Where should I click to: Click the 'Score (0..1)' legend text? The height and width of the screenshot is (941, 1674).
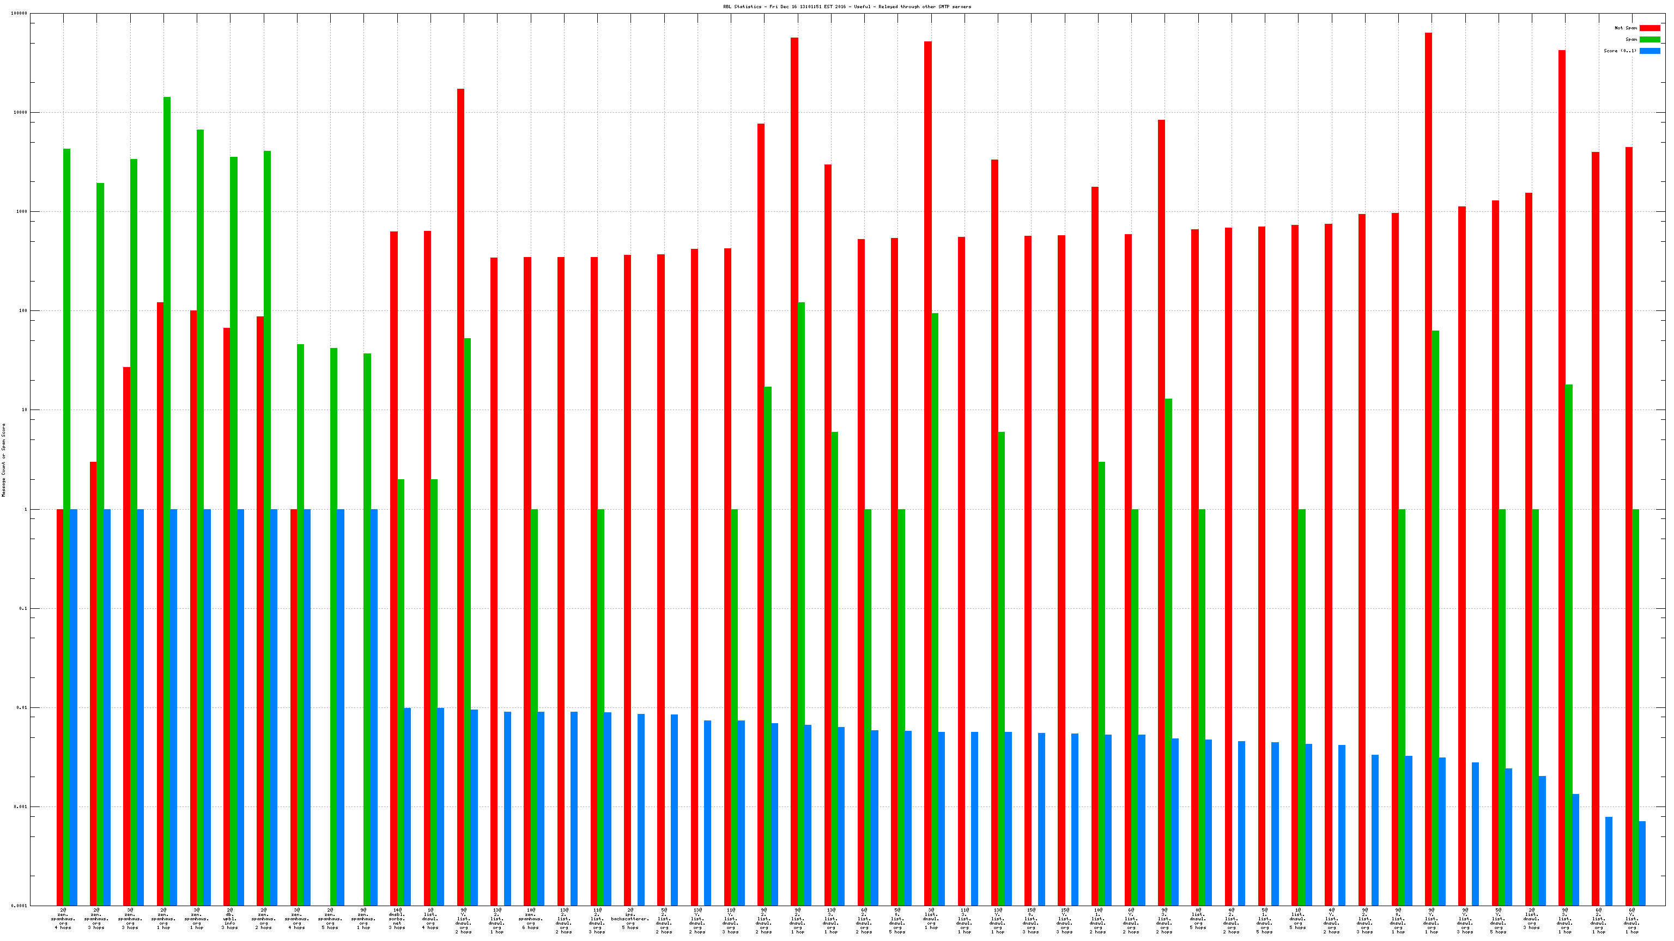point(1620,51)
